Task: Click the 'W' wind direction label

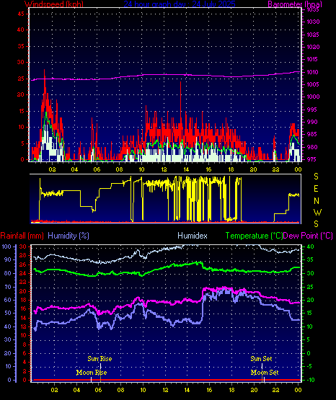Action: (x=317, y=212)
